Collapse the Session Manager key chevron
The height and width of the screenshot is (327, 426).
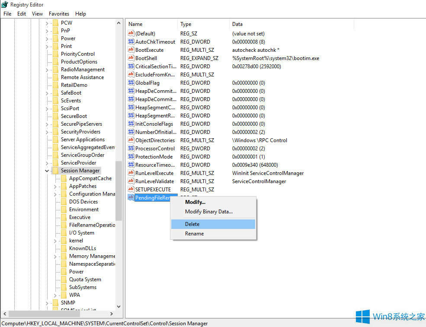pos(47,170)
